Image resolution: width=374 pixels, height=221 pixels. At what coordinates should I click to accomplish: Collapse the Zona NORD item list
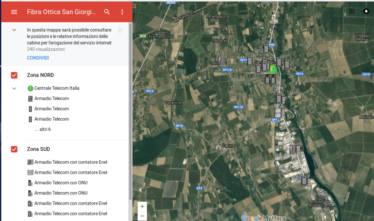tap(14, 88)
